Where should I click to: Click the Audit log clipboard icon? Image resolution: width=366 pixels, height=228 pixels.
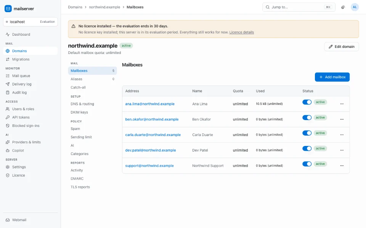(8, 93)
